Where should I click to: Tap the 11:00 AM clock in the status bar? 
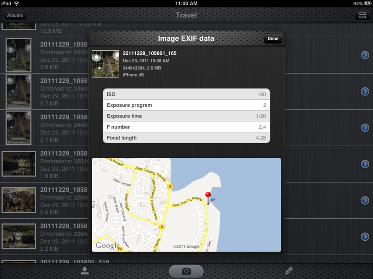(x=186, y=3)
